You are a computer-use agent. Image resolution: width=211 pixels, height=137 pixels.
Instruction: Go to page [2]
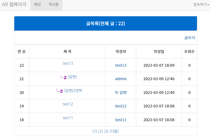tap(100, 131)
